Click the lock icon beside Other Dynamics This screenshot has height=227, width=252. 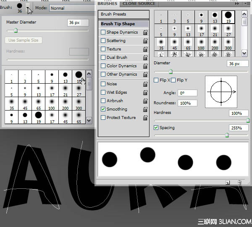point(145,74)
